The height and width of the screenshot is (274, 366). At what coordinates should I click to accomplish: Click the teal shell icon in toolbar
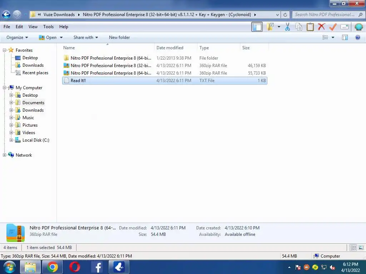tap(359, 27)
